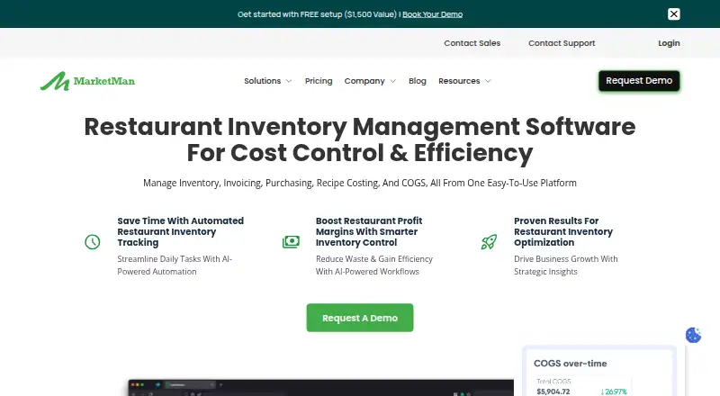Expand the Solutions dropdown chevron
This screenshot has width=720, height=396.
[x=289, y=81]
